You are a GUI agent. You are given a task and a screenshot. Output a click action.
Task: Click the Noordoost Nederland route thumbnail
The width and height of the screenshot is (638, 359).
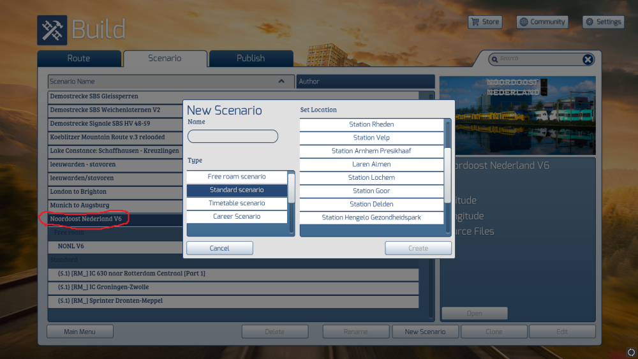click(517, 115)
